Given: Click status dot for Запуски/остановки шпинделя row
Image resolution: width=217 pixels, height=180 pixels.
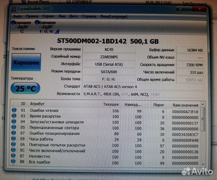Looking at the screenshot, I should coord(14,121).
